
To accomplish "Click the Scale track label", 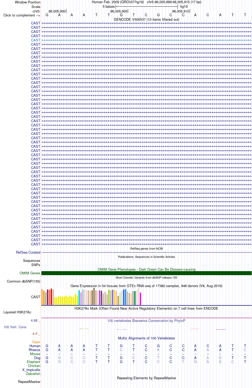I will [36, 7].
